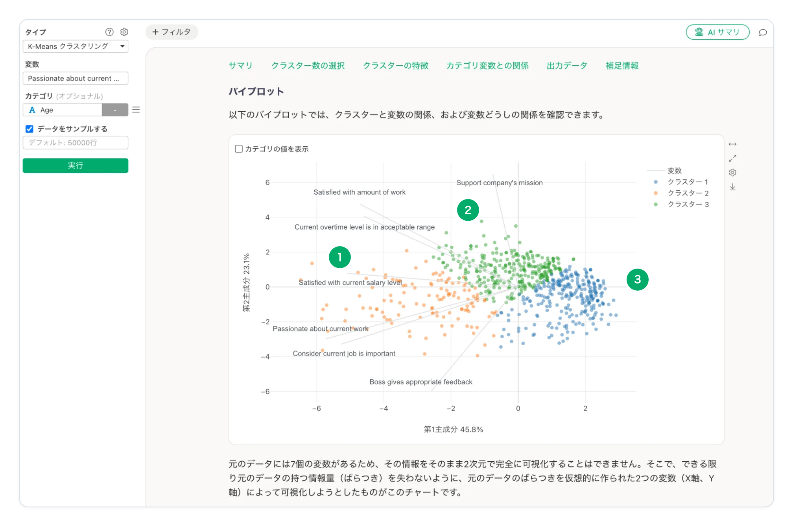This screenshot has height=527, width=793.
Task: Switch to the 出力データ tab
Action: coord(567,66)
